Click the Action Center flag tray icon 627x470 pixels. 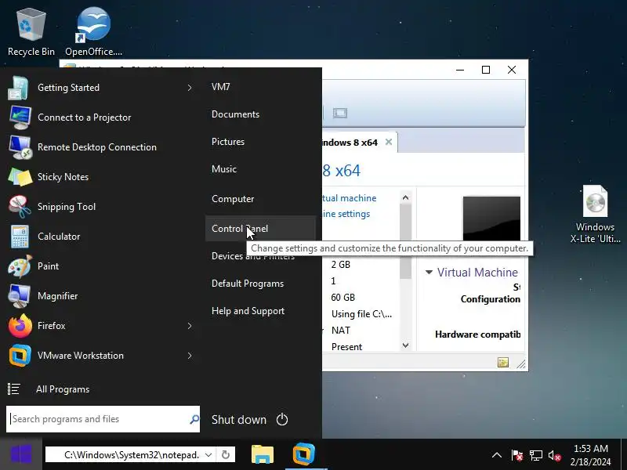click(x=516, y=455)
